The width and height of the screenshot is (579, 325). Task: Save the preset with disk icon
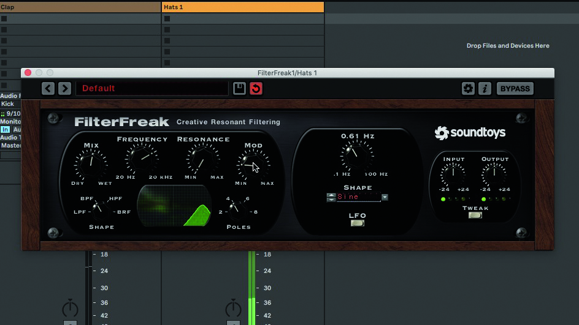click(239, 88)
